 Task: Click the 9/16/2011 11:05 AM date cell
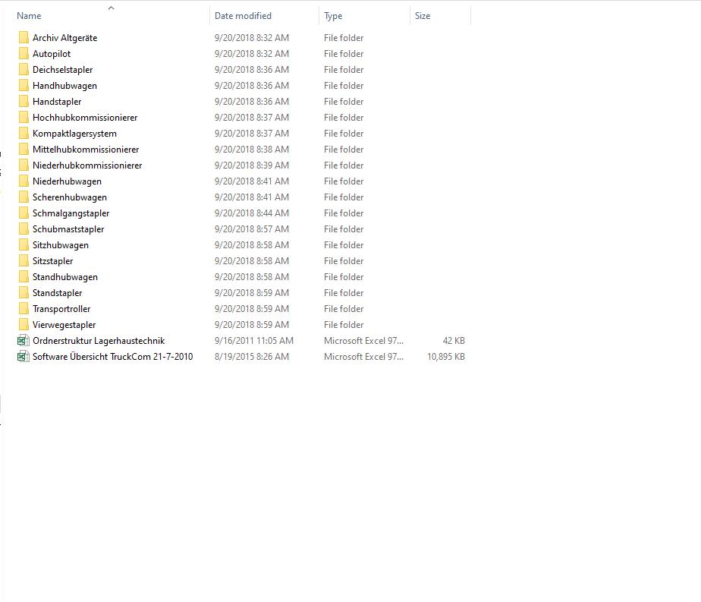(x=254, y=341)
